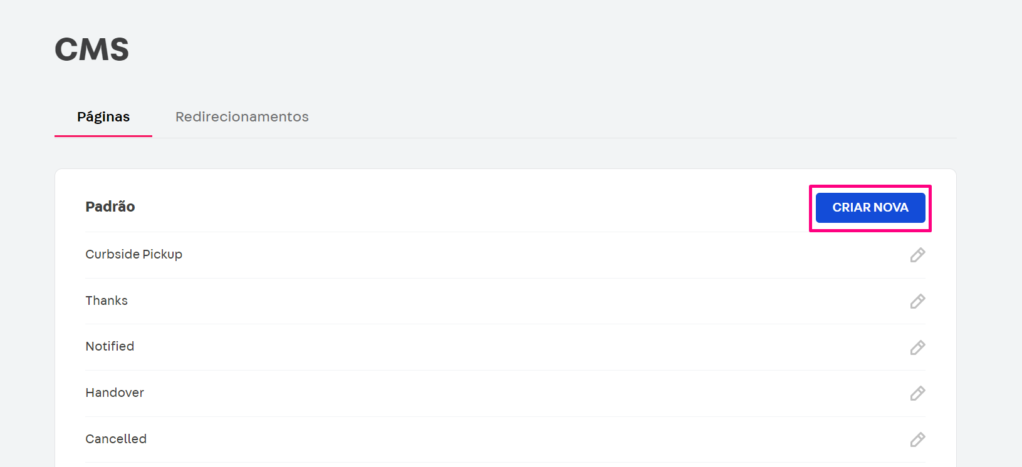Click the edit pencil for Curbside Pickup
The image size is (1022, 467).
[918, 255]
